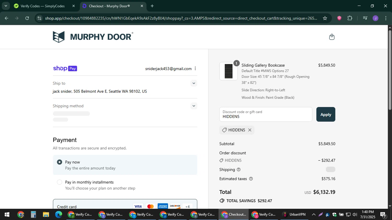This screenshot has height=220, width=392.
Task: Open the Chrome profile avatar
Action: [376, 18]
